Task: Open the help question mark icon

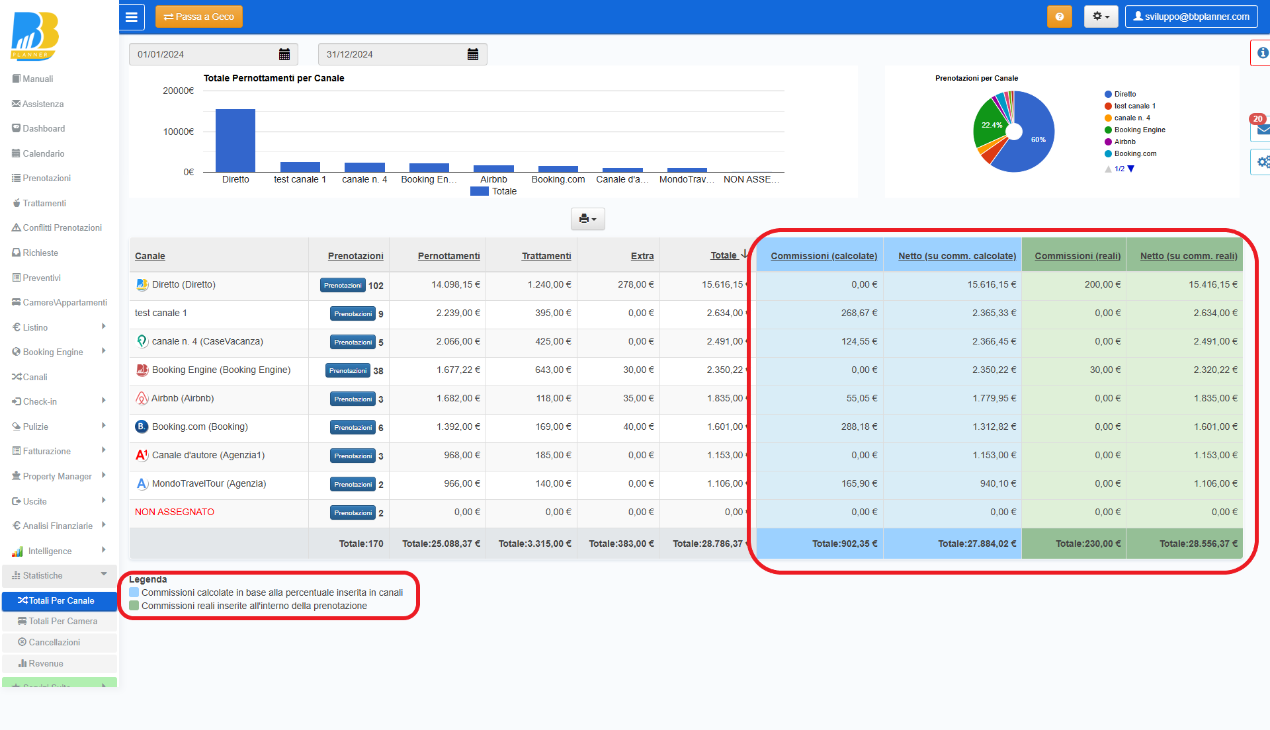Action: click(1059, 17)
